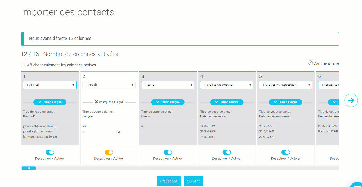Open the 'Comment faire' help link
This screenshot has width=362, height=187.
326,63
